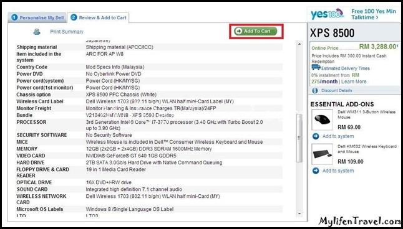Screen dimensions: 403x229
Task: Select the 3rd Generation Intel Core i7-3770 text
Action: [174, 125]
